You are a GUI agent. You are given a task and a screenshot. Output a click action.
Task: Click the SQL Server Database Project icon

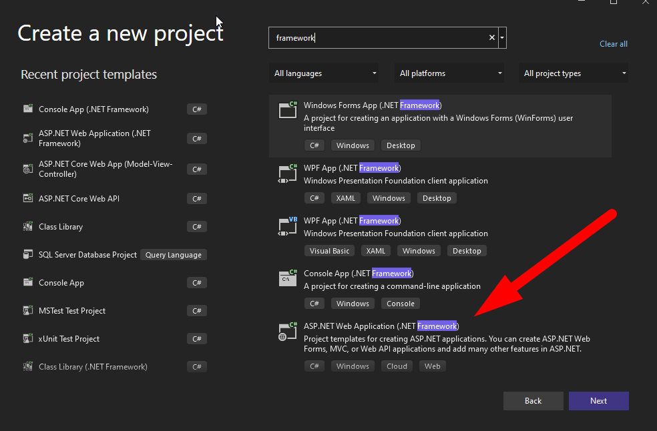coord(28,255)
